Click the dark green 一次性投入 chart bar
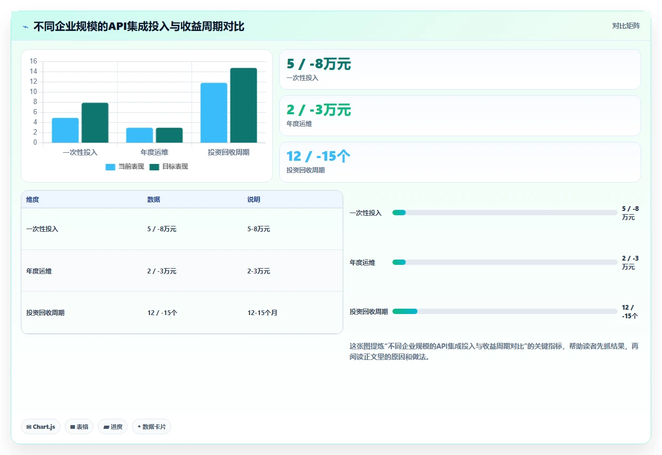The width and height of the screenshot is (662, 455). [95, 123]
